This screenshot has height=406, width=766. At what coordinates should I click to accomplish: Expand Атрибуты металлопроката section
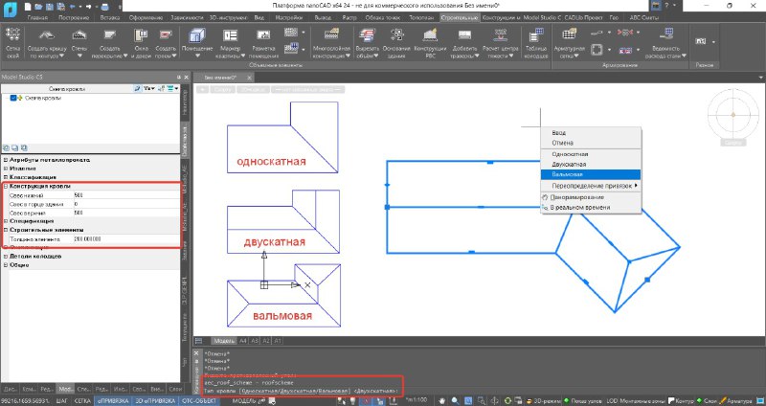pyautogui.click(x=6, y=160)
